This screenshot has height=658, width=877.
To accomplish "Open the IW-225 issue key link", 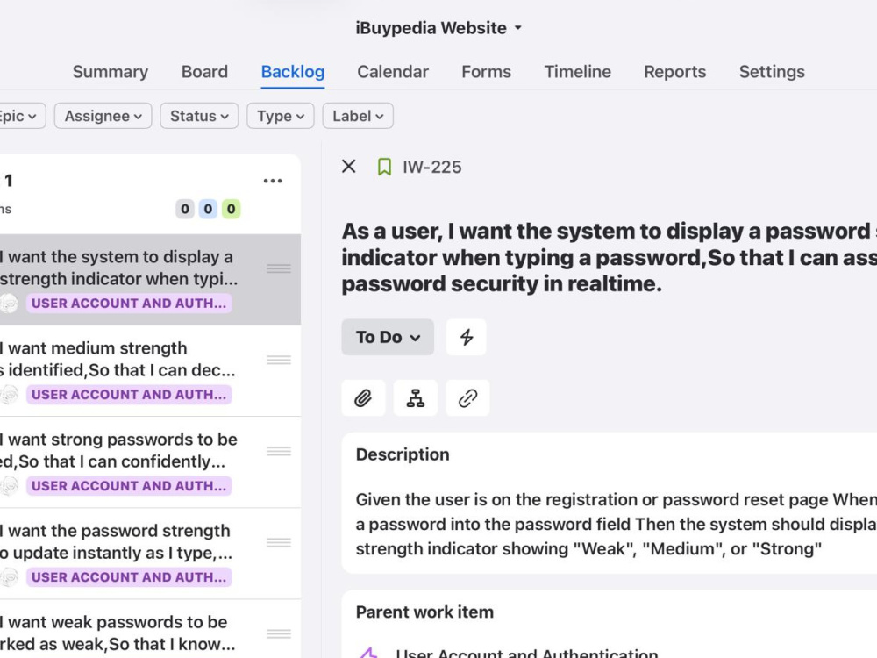I will click(x=431, y=167).
